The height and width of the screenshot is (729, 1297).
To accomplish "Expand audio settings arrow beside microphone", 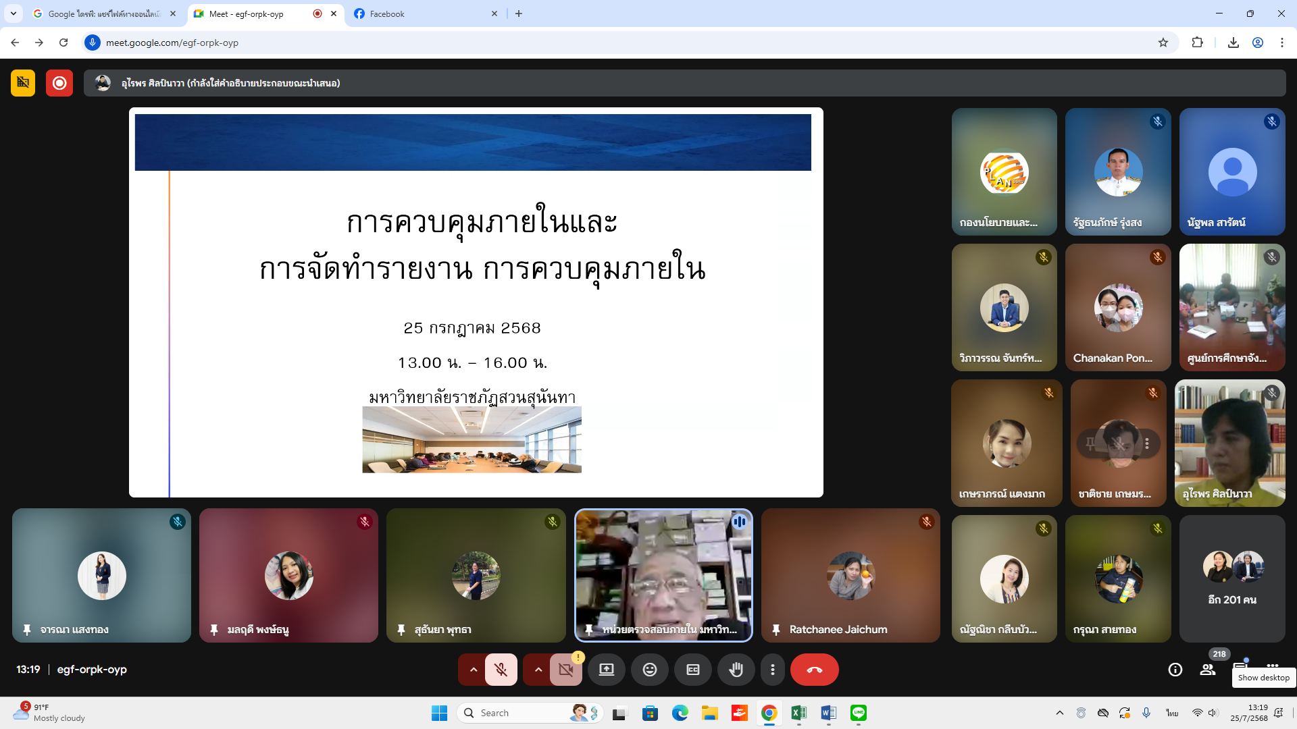I will coord(473,670).
